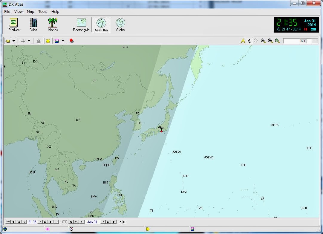
Task: Toggle the UTC badge in clock
Action: pos(313,29)
